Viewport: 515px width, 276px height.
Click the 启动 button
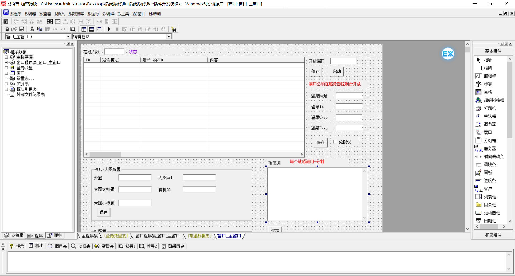pyautogui.click(x=337, y=72)
